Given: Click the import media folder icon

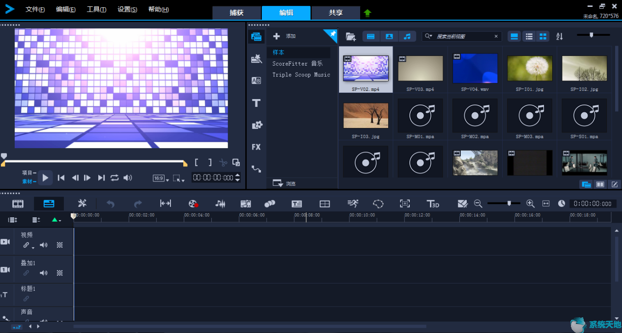Looking at the screenshot, I should (x=350, y=36).
